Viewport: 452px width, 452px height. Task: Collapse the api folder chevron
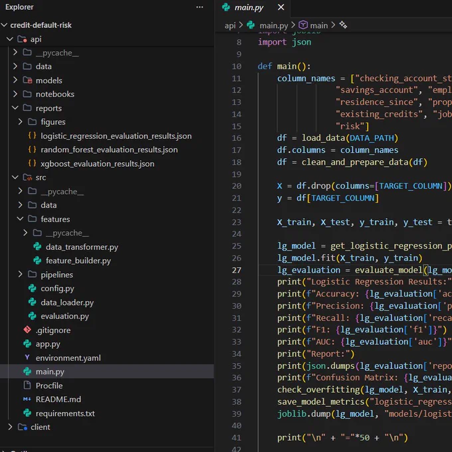click(10, 39)
